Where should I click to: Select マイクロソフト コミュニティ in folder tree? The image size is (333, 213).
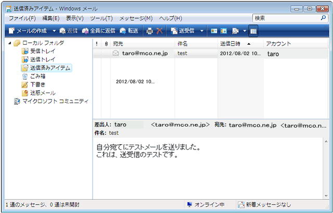[x=51, y=102]
